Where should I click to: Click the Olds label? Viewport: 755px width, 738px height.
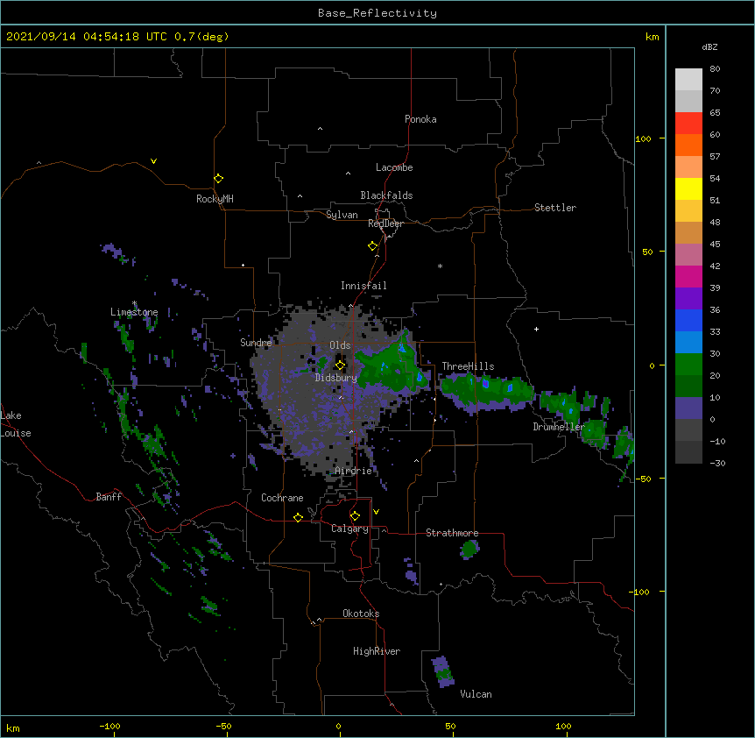pyautogui.click(x=340, y=345)
